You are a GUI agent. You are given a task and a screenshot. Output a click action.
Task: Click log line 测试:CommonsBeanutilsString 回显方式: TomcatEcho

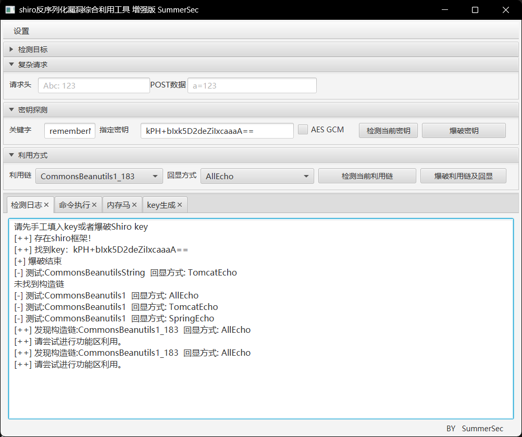coord(126,272)
